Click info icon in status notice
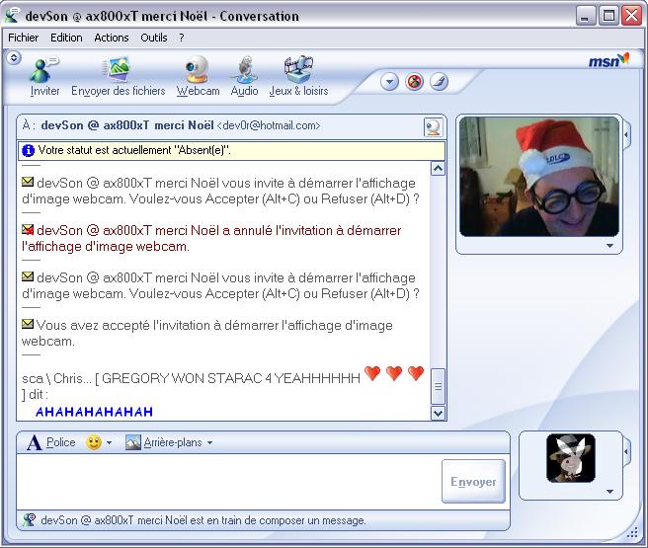Viewport: 648px width, 548px height. [x=28, y=150]
